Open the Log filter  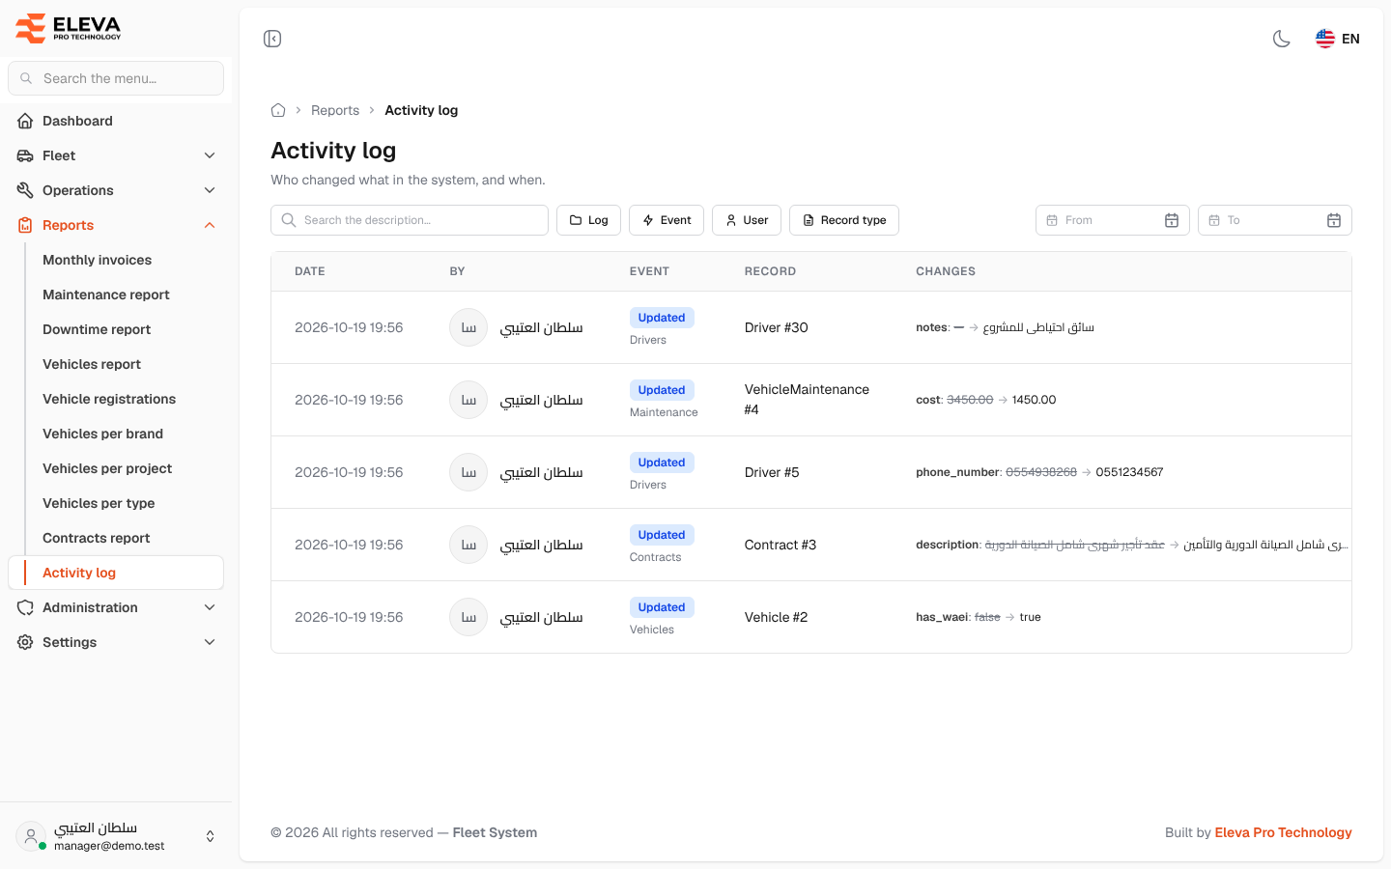(588, 220)
